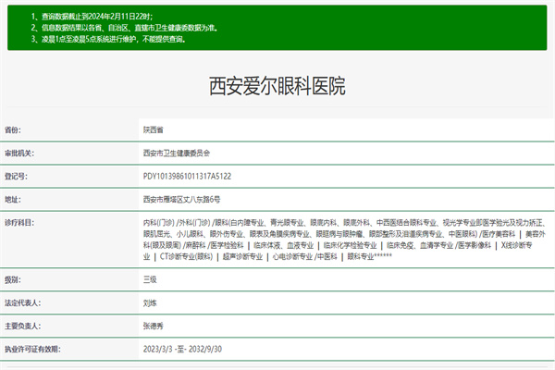This screenshot has width=555, height=370.
Task: Click the 省份 field label
Action: pos(13,129)
